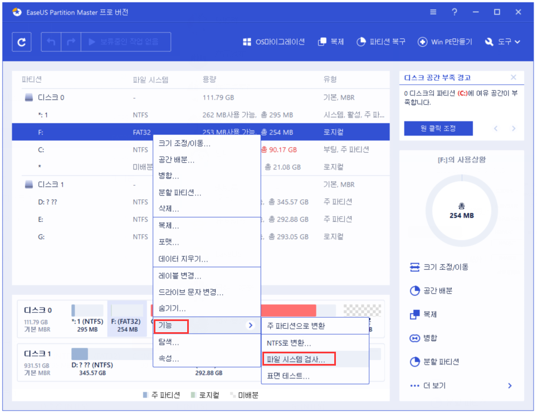Click the 파티션 column header
The height and width of the screenshot is (413, 537).
click(x=32, y=80)
